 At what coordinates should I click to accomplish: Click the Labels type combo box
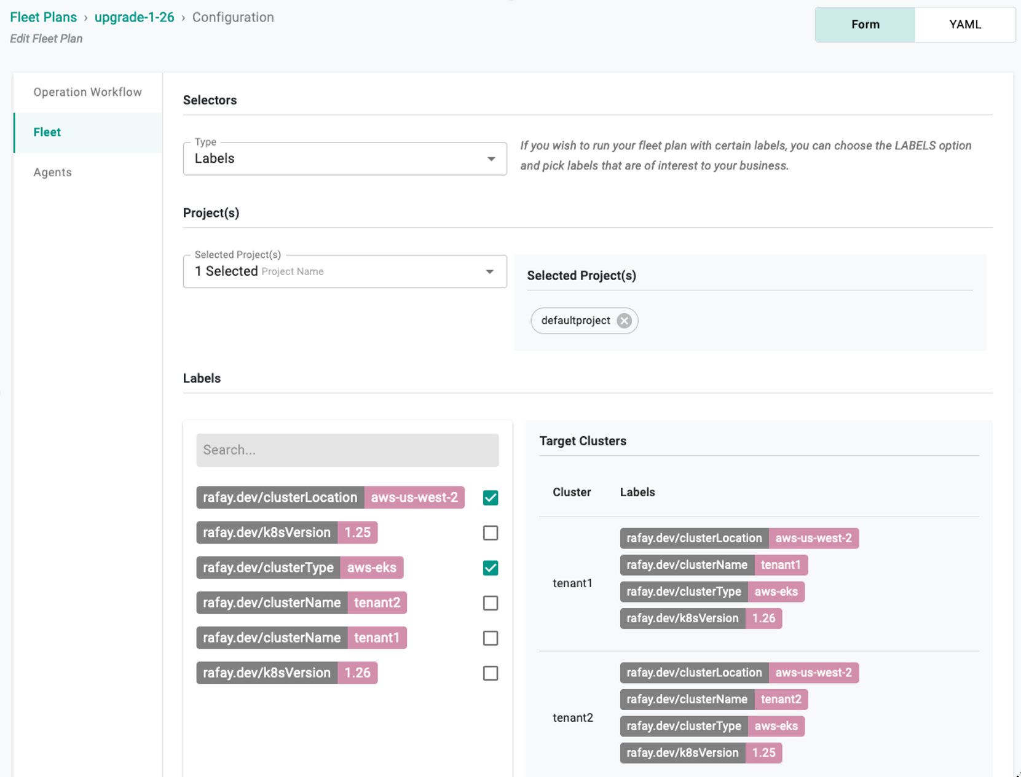pyautogui.click(x=345, y=158)
